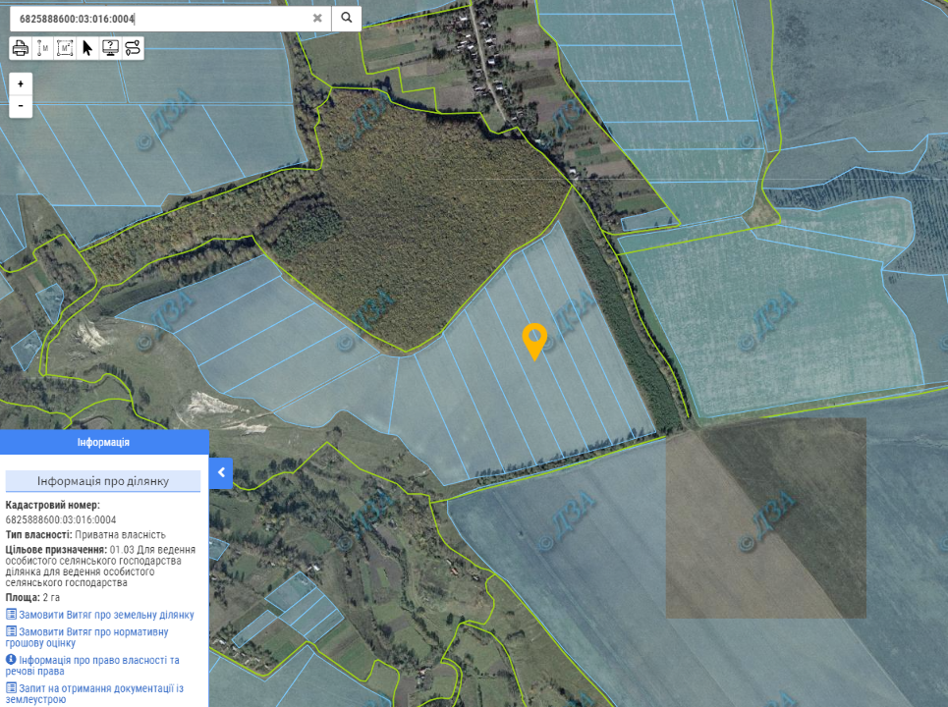
Task: Zoom out with the minus button
Action: (21, 106)
